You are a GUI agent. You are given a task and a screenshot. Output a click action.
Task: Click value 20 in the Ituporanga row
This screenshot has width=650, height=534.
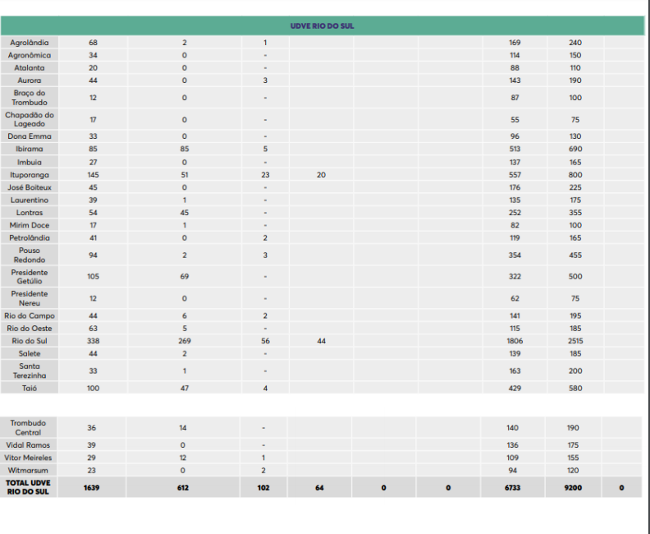click(x=321, y=175)
